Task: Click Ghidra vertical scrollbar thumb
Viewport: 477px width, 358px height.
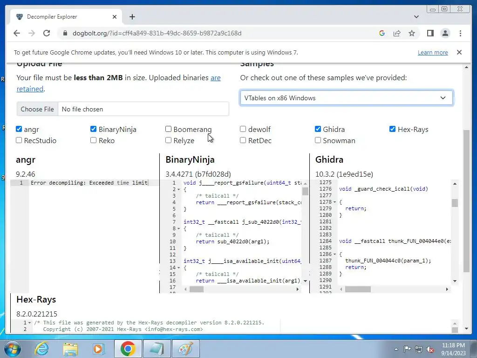Action: pos(455,203)
